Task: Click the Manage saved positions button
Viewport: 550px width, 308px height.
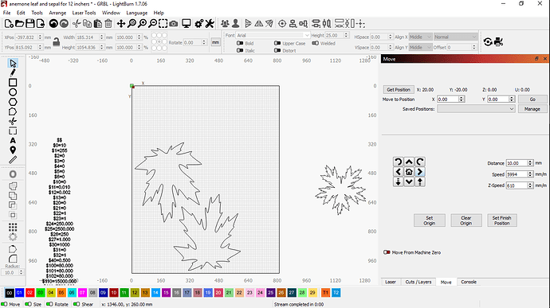Action: click(x=532, y=109)
